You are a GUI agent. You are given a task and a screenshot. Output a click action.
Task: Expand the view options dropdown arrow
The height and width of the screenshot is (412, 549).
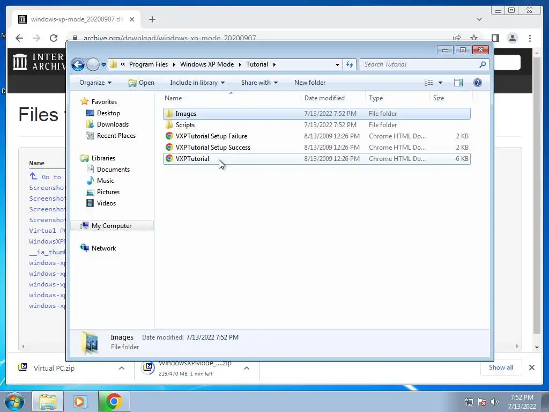point(441,83)
